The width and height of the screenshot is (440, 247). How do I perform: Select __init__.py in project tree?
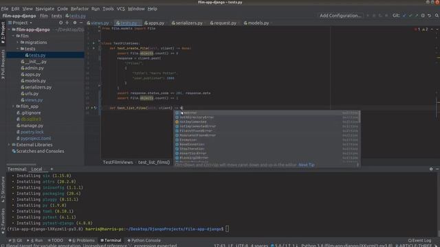coord(34,62)
